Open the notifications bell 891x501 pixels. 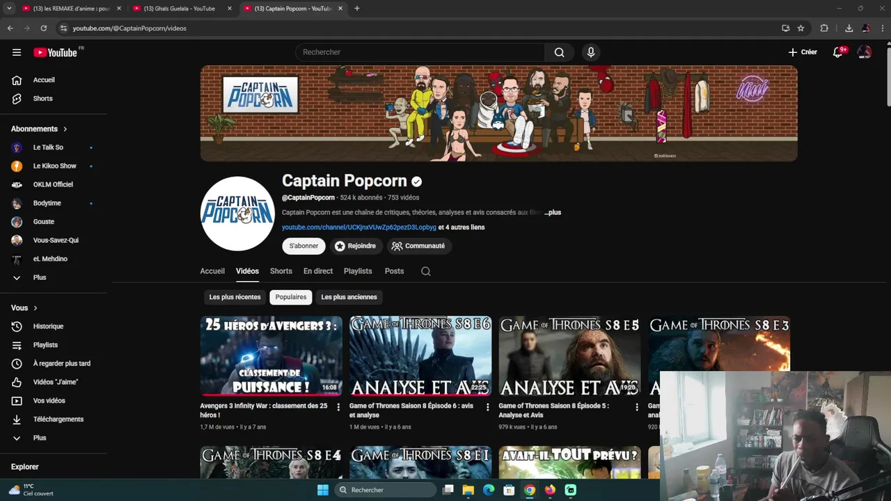click(x=838, y=52)
